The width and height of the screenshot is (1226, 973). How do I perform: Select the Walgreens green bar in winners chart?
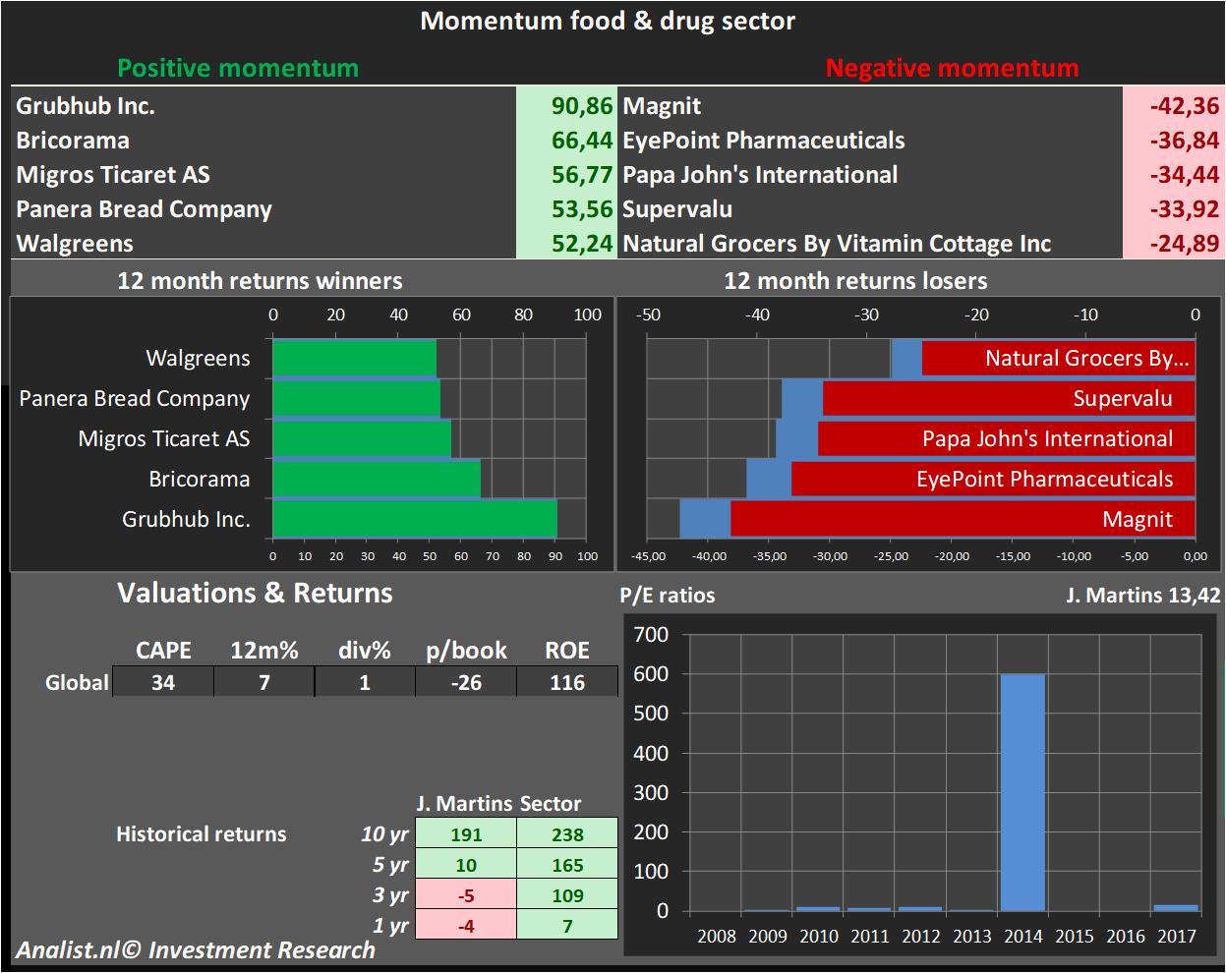tap(354, 358)
